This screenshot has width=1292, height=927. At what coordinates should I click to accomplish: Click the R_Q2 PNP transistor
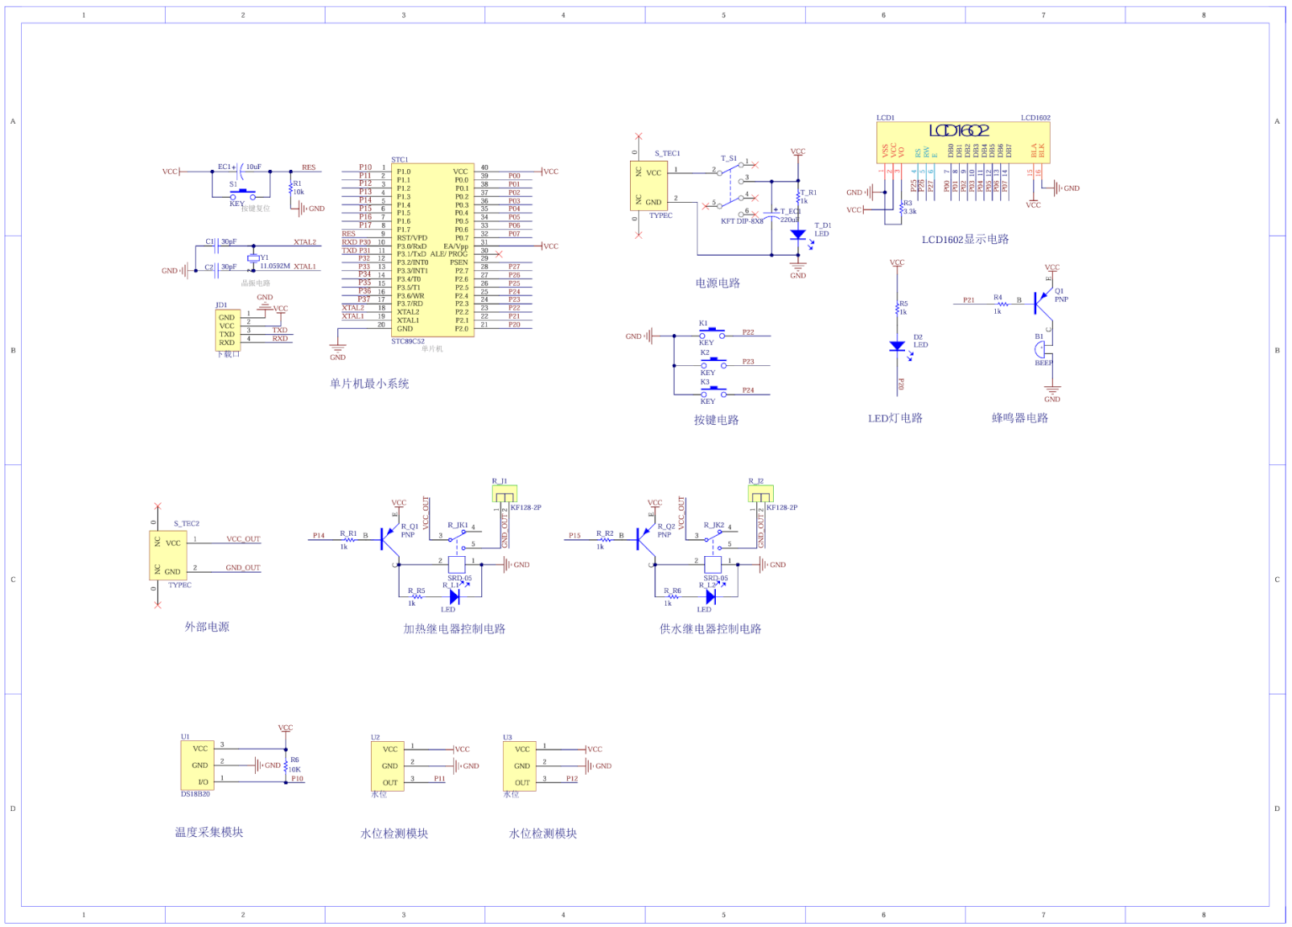645,538
